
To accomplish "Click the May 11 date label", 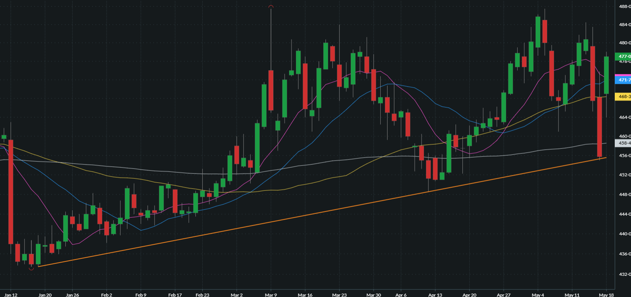I will coord(572,295).
